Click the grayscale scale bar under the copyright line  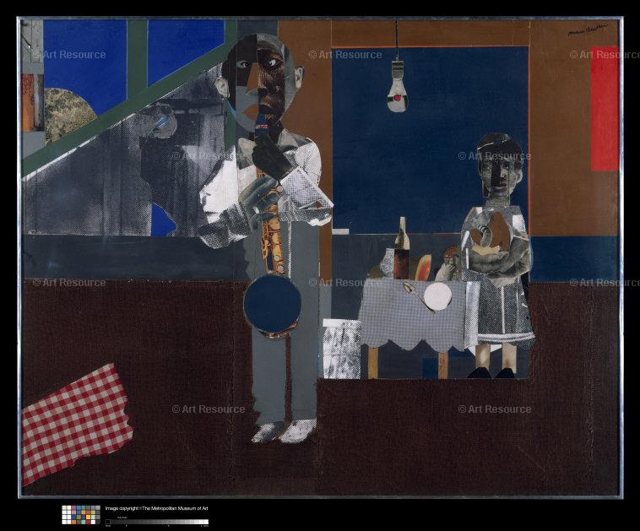(157, 522)
